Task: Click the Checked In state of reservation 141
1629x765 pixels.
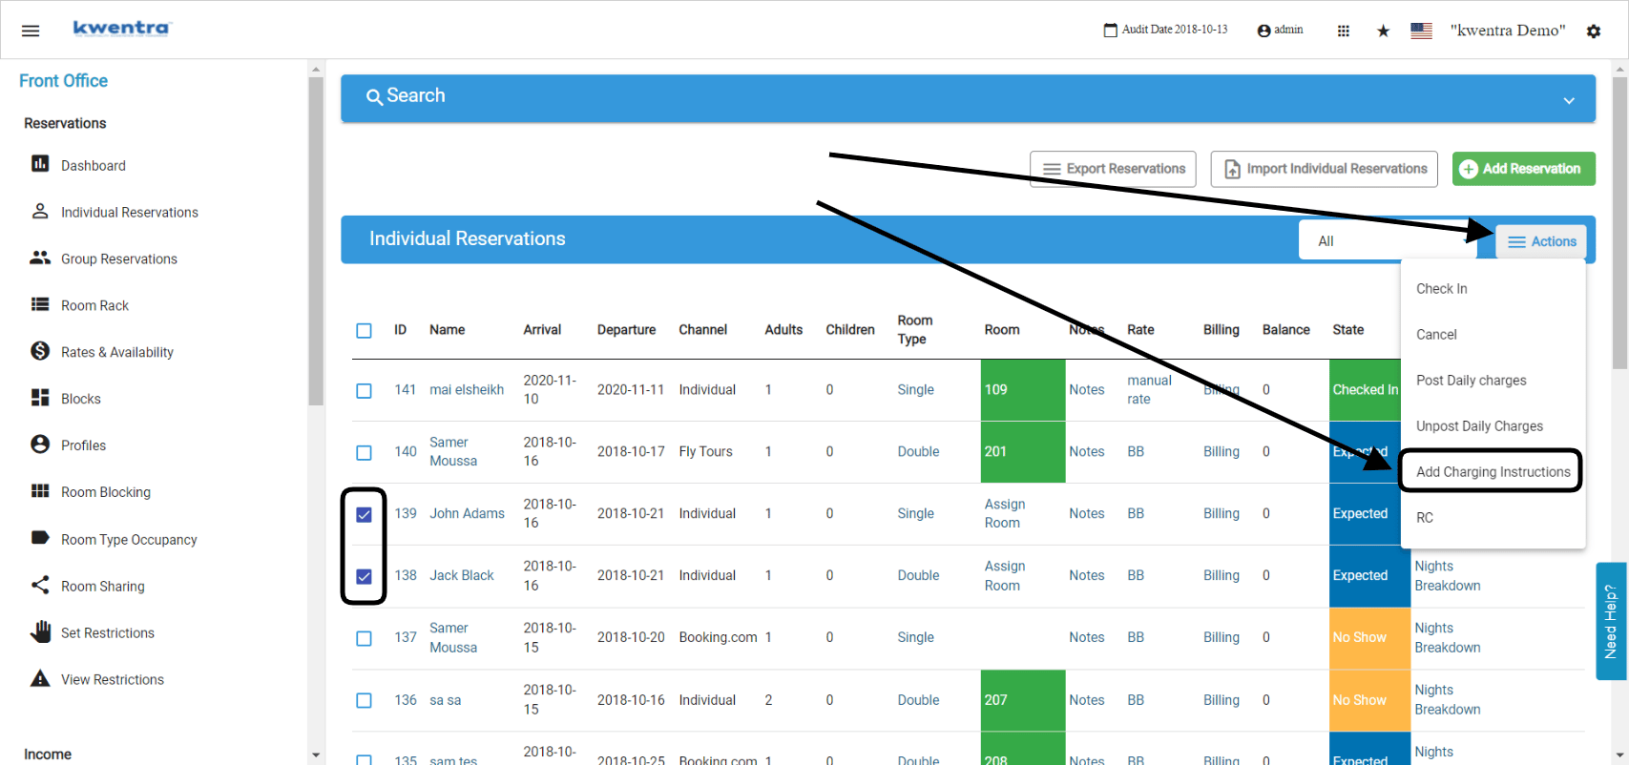Action: pyautogui.click(x=1365, y=390)
